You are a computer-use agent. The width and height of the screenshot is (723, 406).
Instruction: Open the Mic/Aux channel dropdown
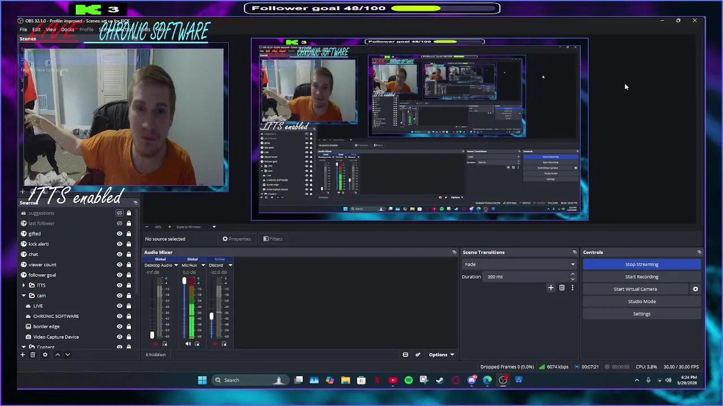203,265
